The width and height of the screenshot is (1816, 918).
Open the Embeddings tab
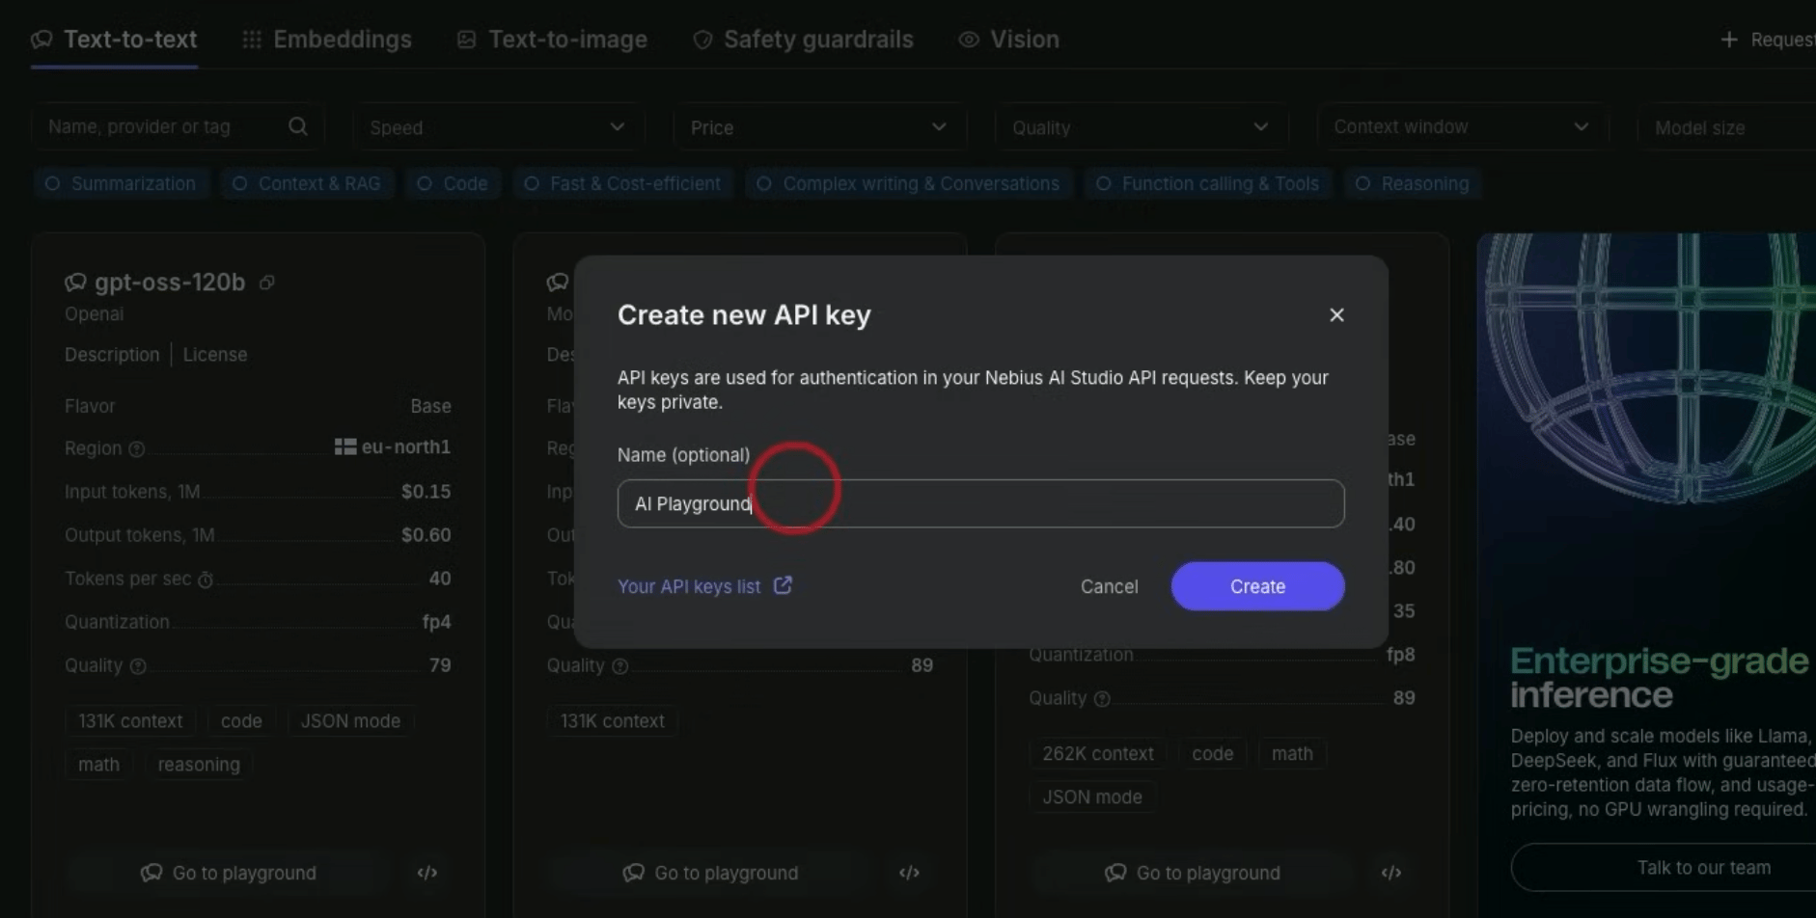click(x=327, y=40)
